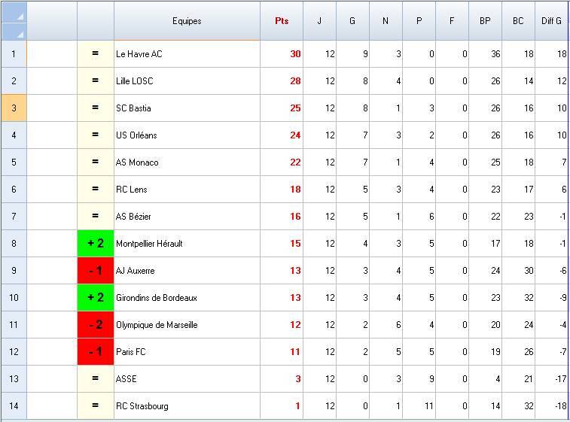
Task: Select the AS Monaco team cell
Action: pos(187,162)
